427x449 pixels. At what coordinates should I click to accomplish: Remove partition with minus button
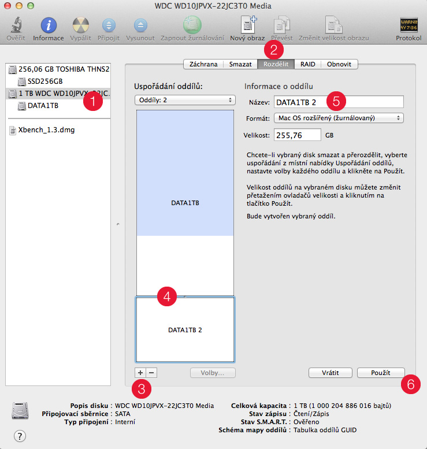point(151,373)
